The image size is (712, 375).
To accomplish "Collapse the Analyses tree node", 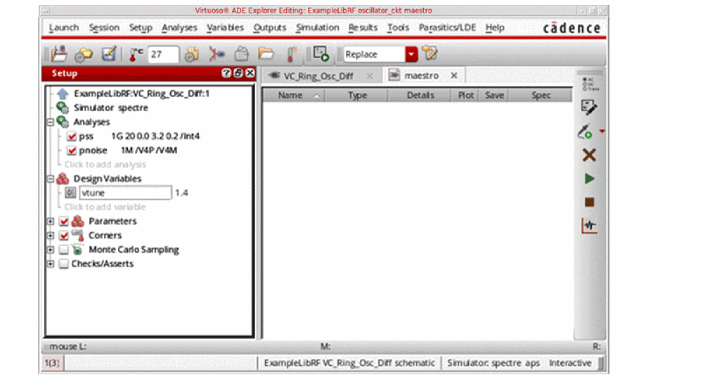I will 51,122.
